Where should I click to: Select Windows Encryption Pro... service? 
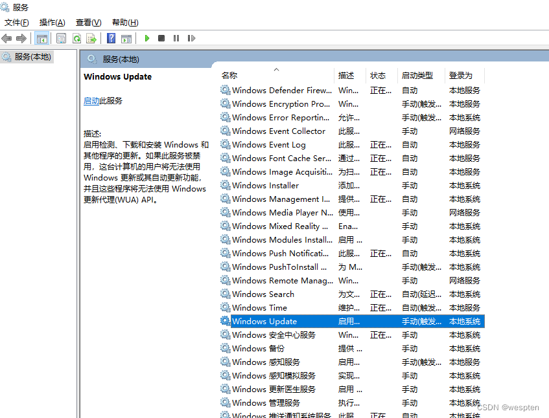[281, 104]
